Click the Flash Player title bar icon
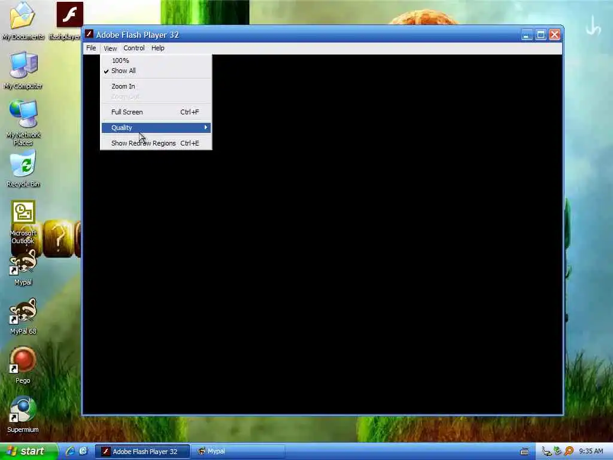This screenshot has width=613, height=460. pos(89,34)
